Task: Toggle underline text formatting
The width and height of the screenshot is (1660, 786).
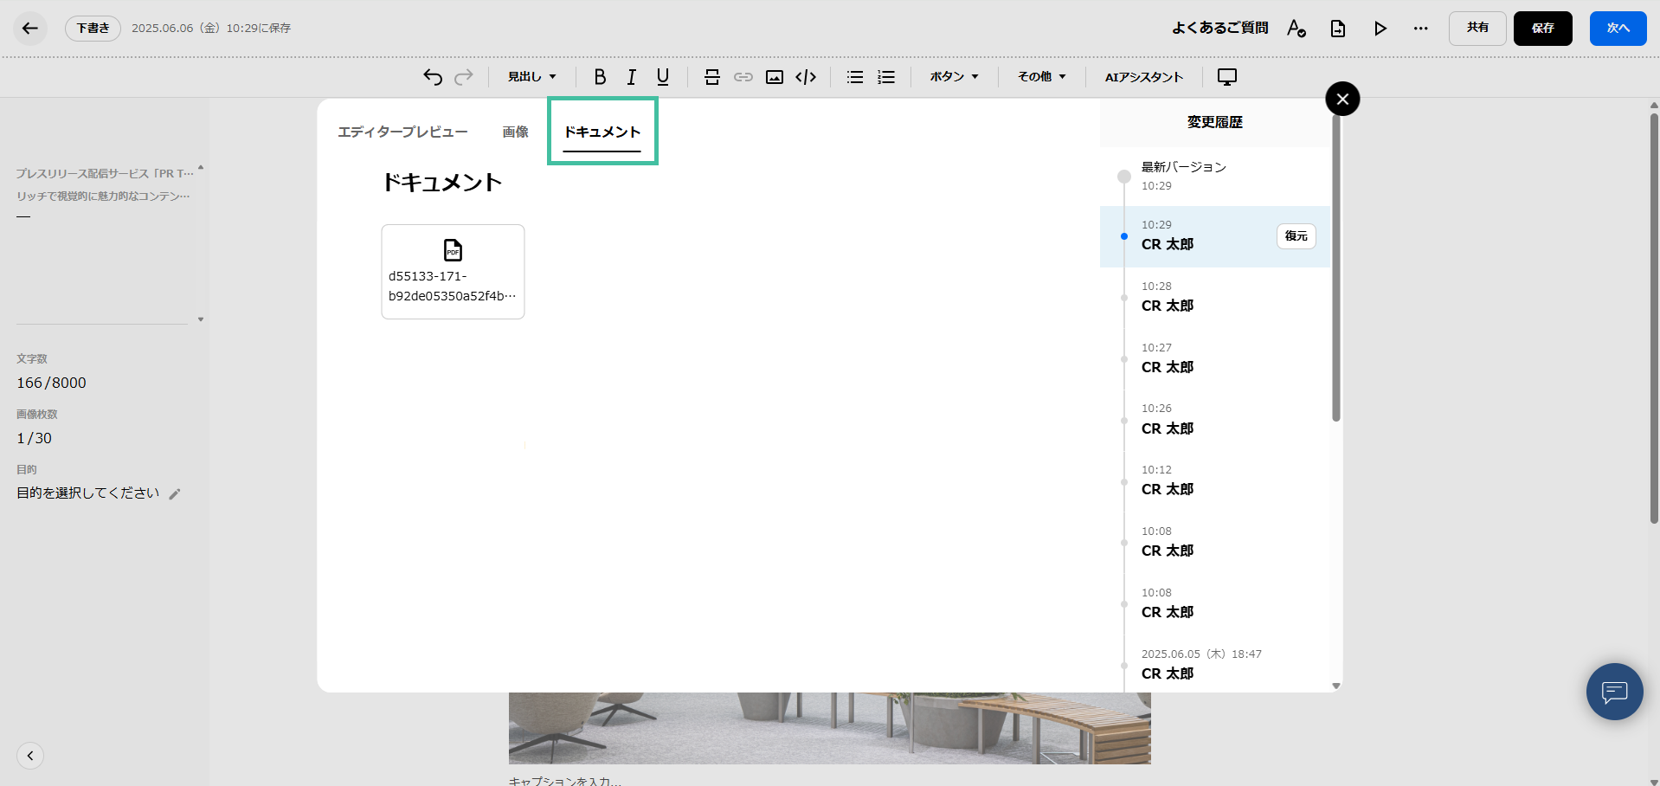Action: point(663,77)
